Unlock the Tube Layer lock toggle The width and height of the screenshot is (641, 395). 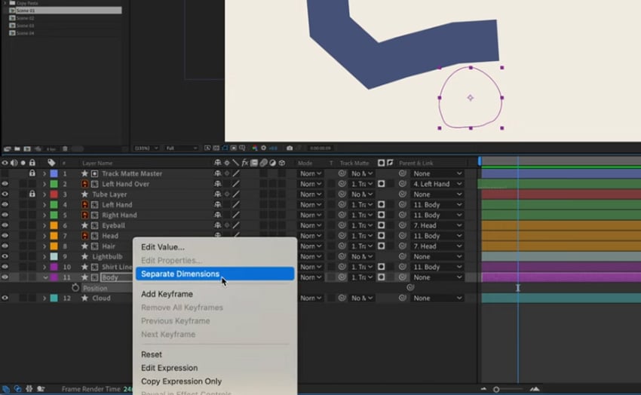pos(32,194)
